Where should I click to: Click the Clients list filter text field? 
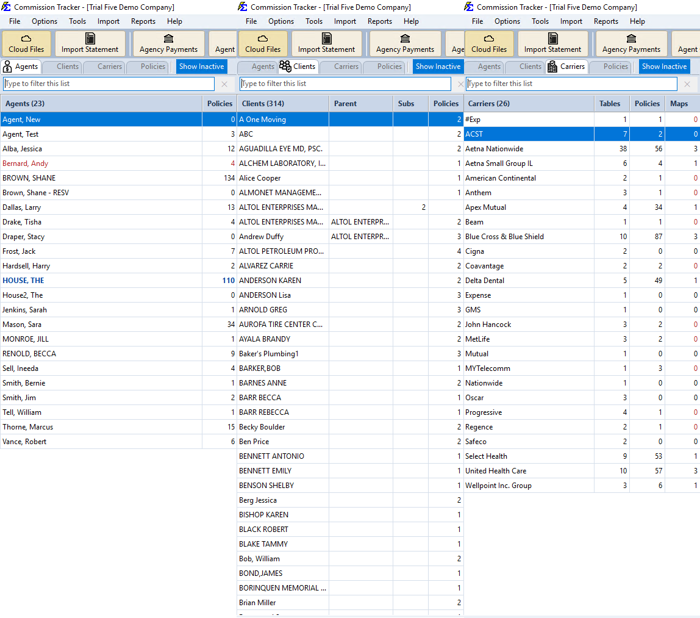tap(346, 84)
